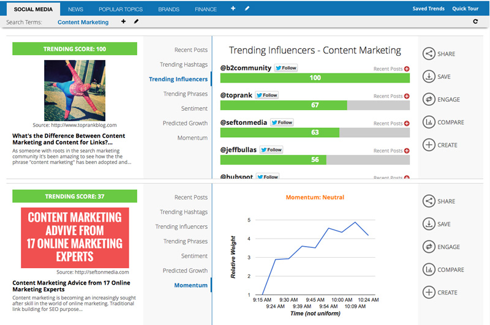Click the Share icon in top panel

coord(429,54)
